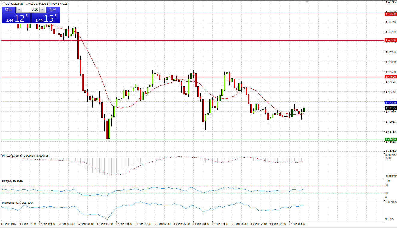Click the 12 Jan 22:30 time label
This screenshot has width=397, height=228.
[143, 224]
